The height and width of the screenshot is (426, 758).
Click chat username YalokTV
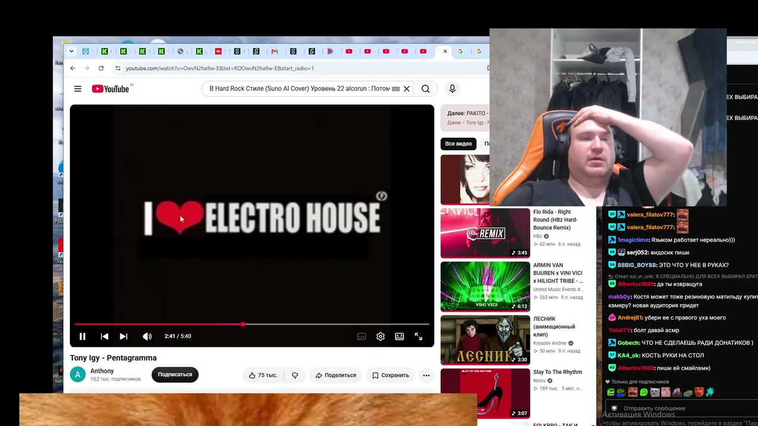[620, 330]
